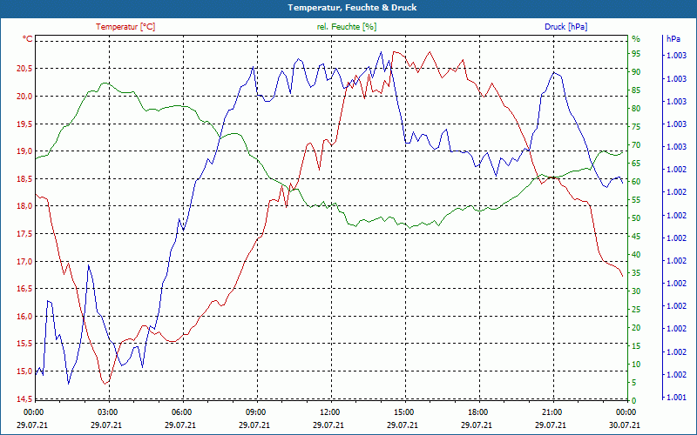Click the 15:00 time axis label

coord(403,412)
